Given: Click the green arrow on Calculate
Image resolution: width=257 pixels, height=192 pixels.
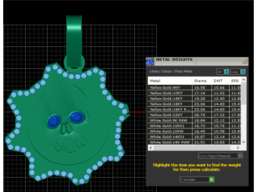Looking at the screenshot, I should (x=211, y=179).
